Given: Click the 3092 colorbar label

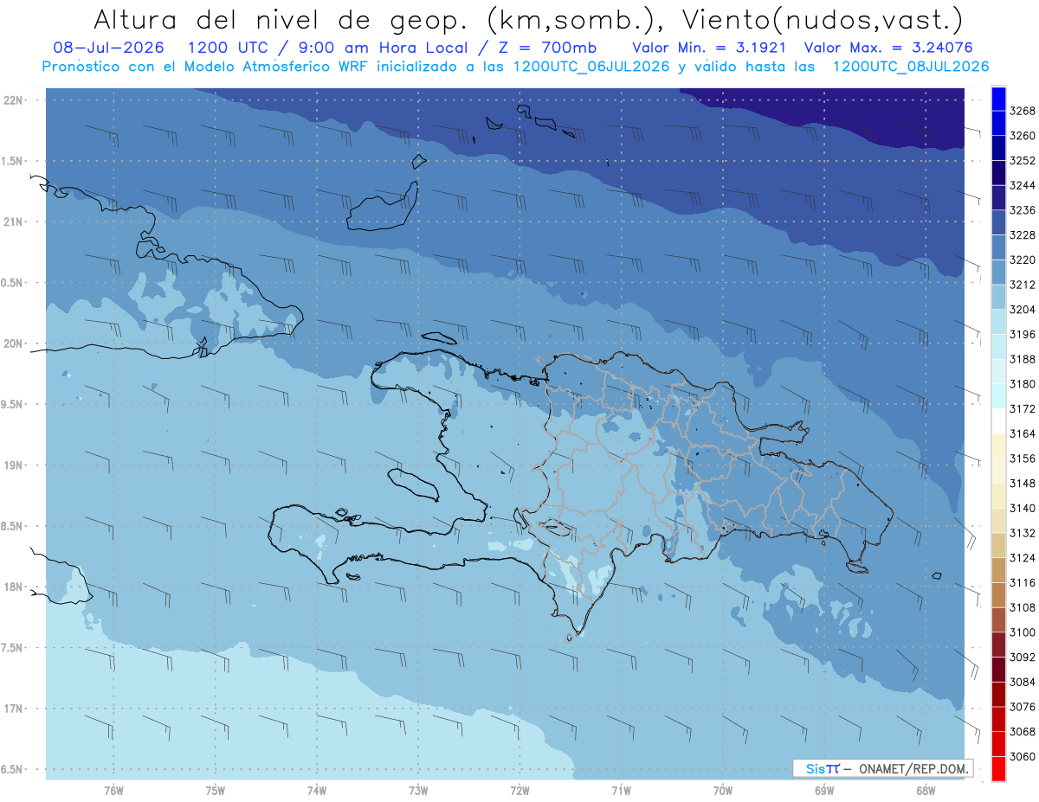Looking at the screenshot, I should tap(1023, 658).
